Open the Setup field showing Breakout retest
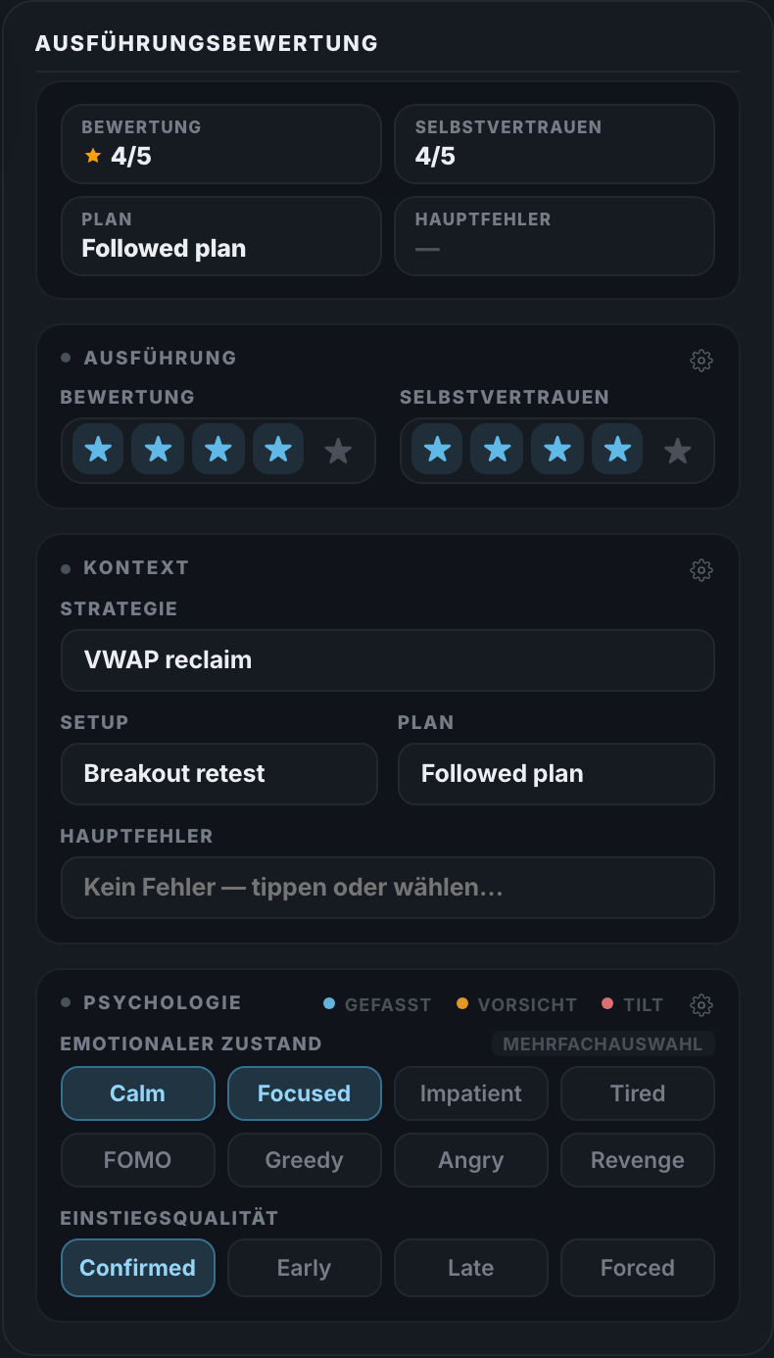The image size is (774, 1358). (219, 774)
